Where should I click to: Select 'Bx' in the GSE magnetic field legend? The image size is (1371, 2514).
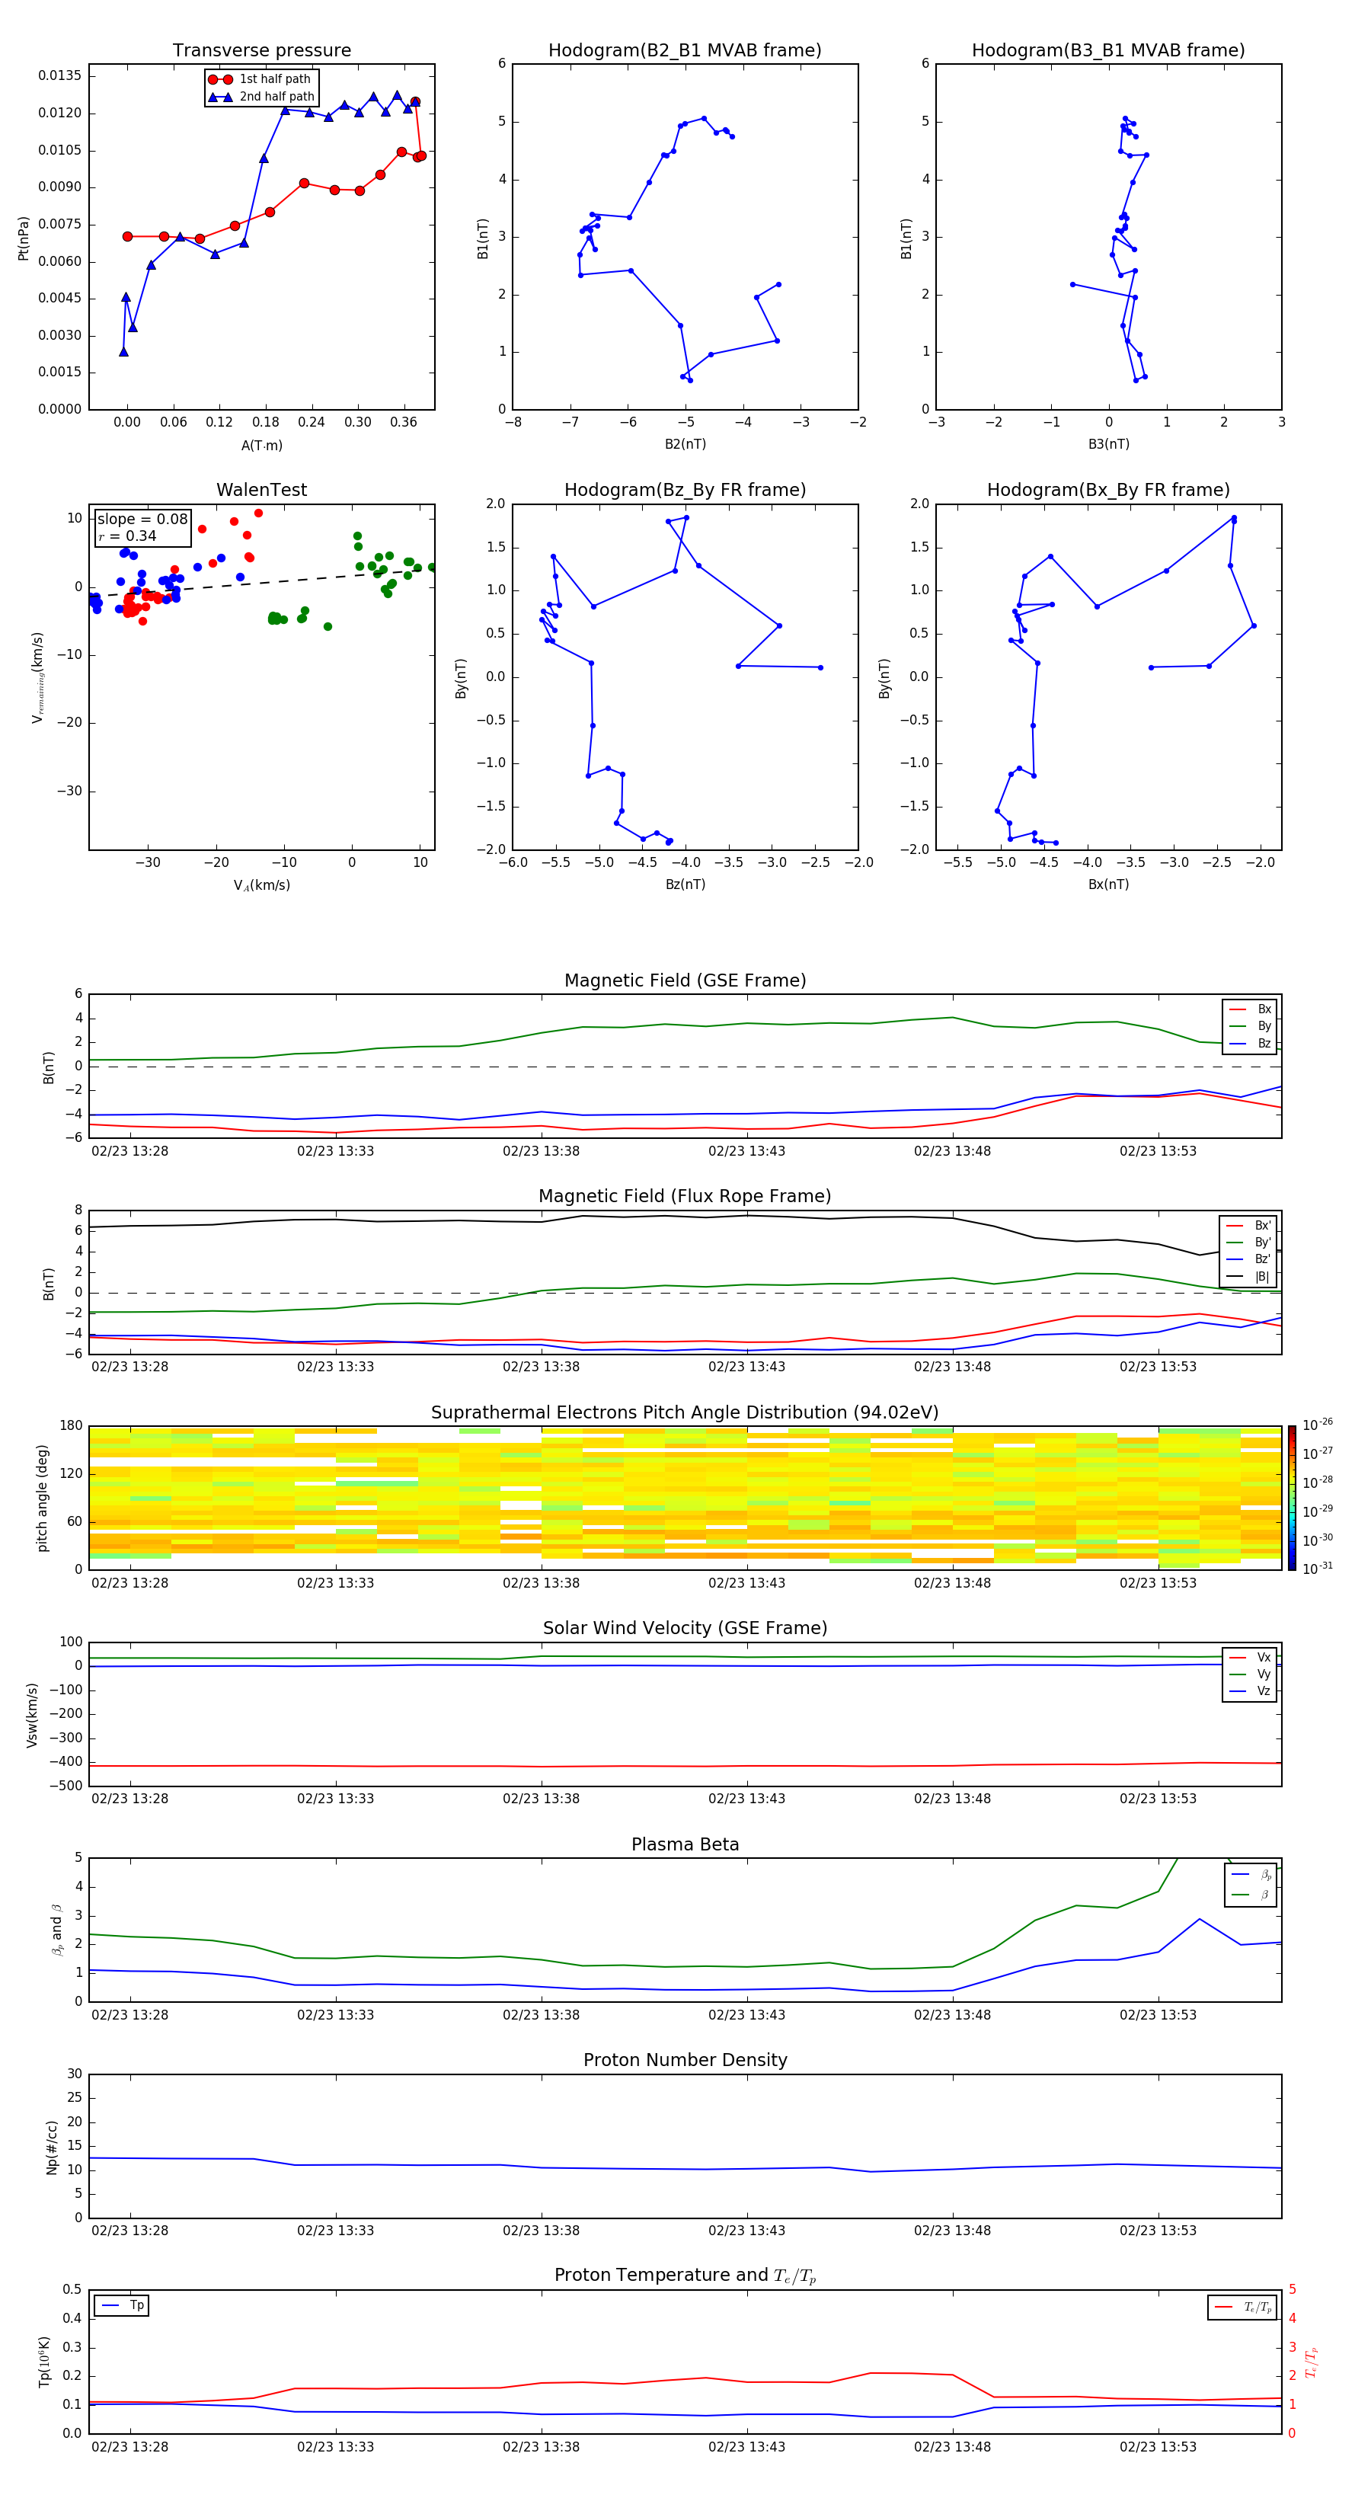(1250, 1009)
